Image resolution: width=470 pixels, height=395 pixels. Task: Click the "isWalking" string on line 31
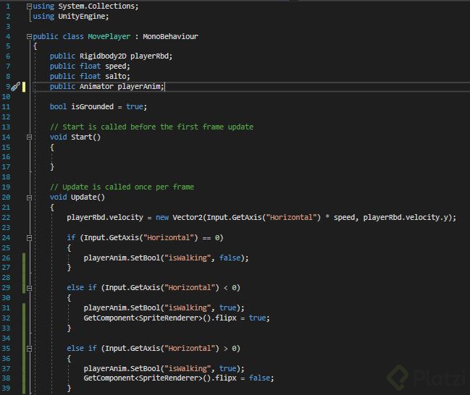click(x=188, y=307)
